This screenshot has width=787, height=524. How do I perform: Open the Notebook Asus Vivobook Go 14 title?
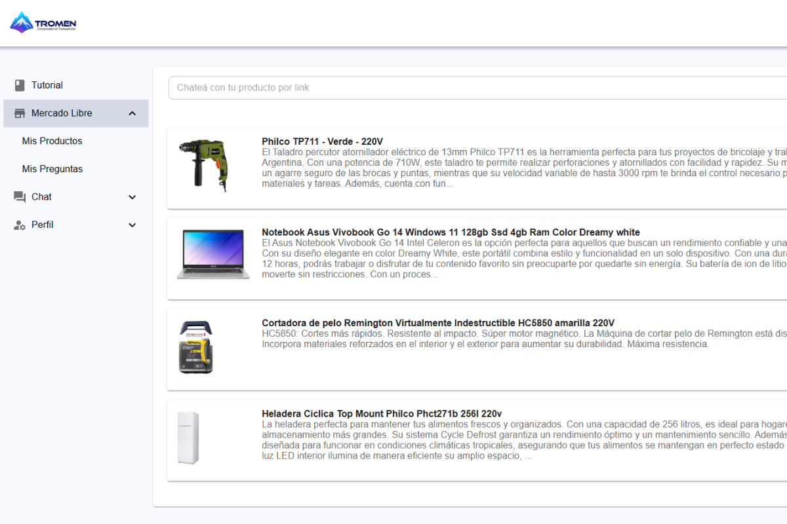[451, 233]
